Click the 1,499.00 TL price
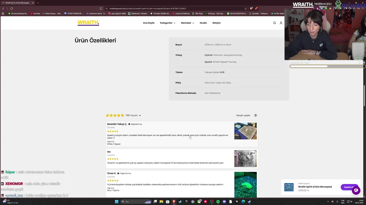 (304, 190)
